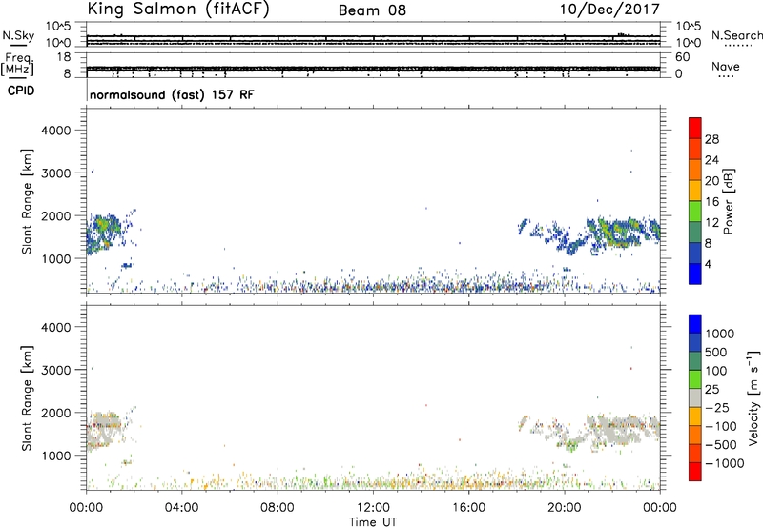763x528 pixels.
Task: Click the 12:00 time tick label
Action: [x=373, y=508]
